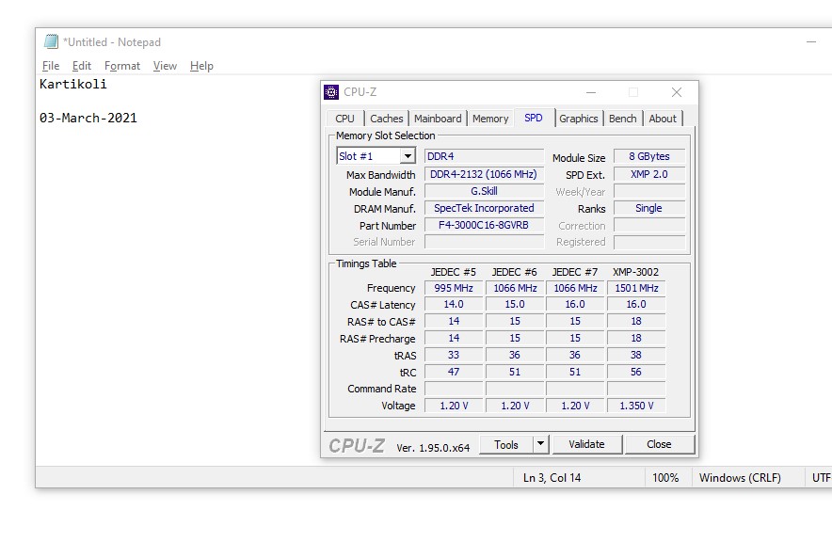The width and height of the screenshot is (832, 558).
Task: Go to the Memory tab
Action: pyautogui.click(x=490, y=119)
